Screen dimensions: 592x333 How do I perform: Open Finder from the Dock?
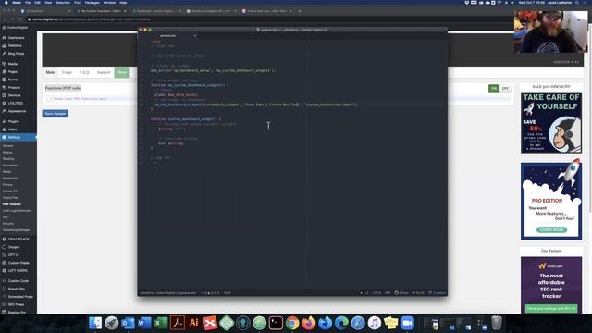(95, 323)
